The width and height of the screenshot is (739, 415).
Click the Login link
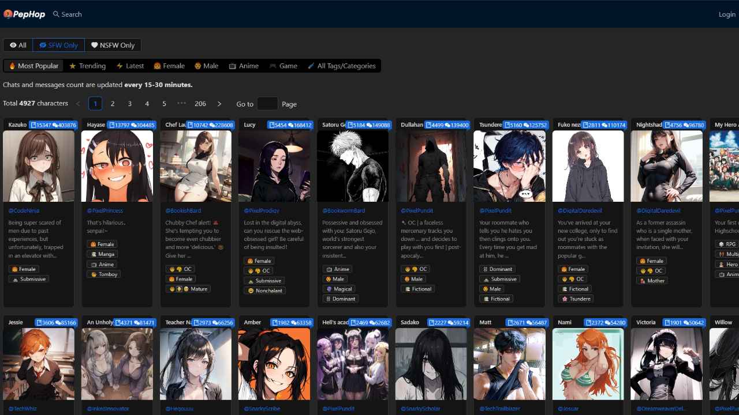point(726,14)
